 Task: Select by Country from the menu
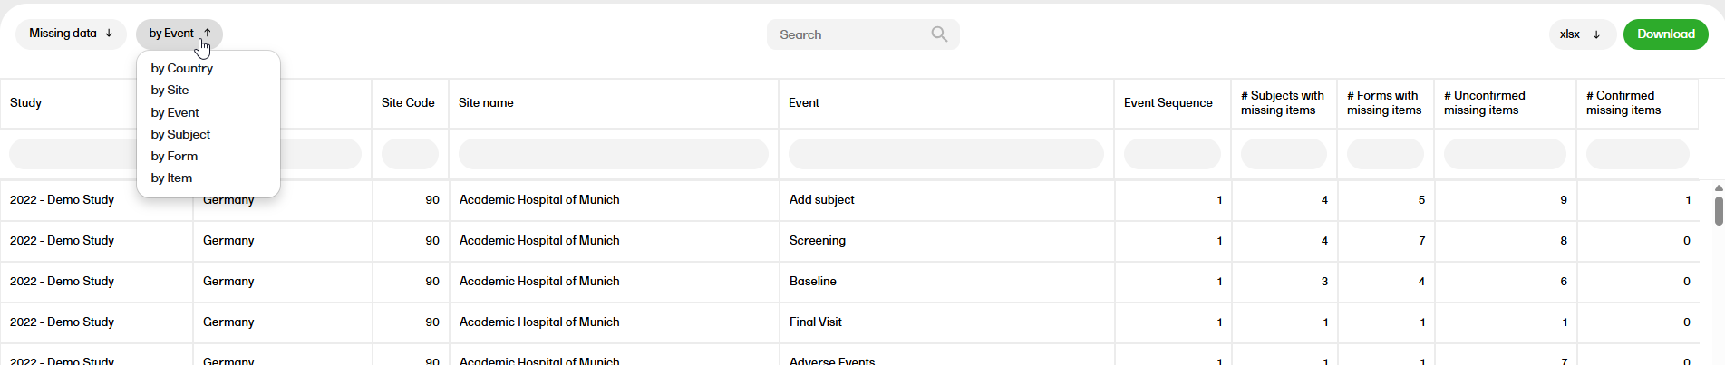[x=182, y=68]
